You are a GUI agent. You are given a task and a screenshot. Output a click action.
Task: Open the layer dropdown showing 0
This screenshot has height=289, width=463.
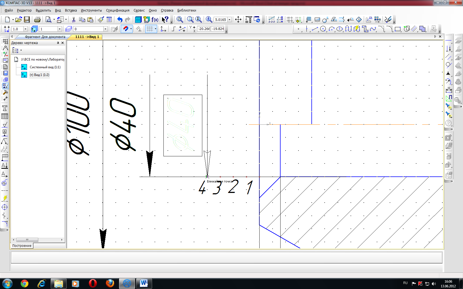(x=105, y=29)
